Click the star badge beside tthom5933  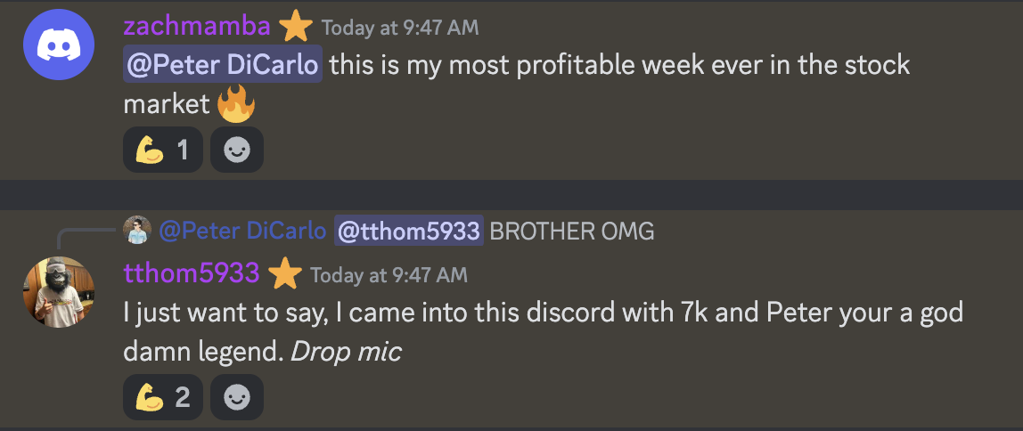pos(285,274)
